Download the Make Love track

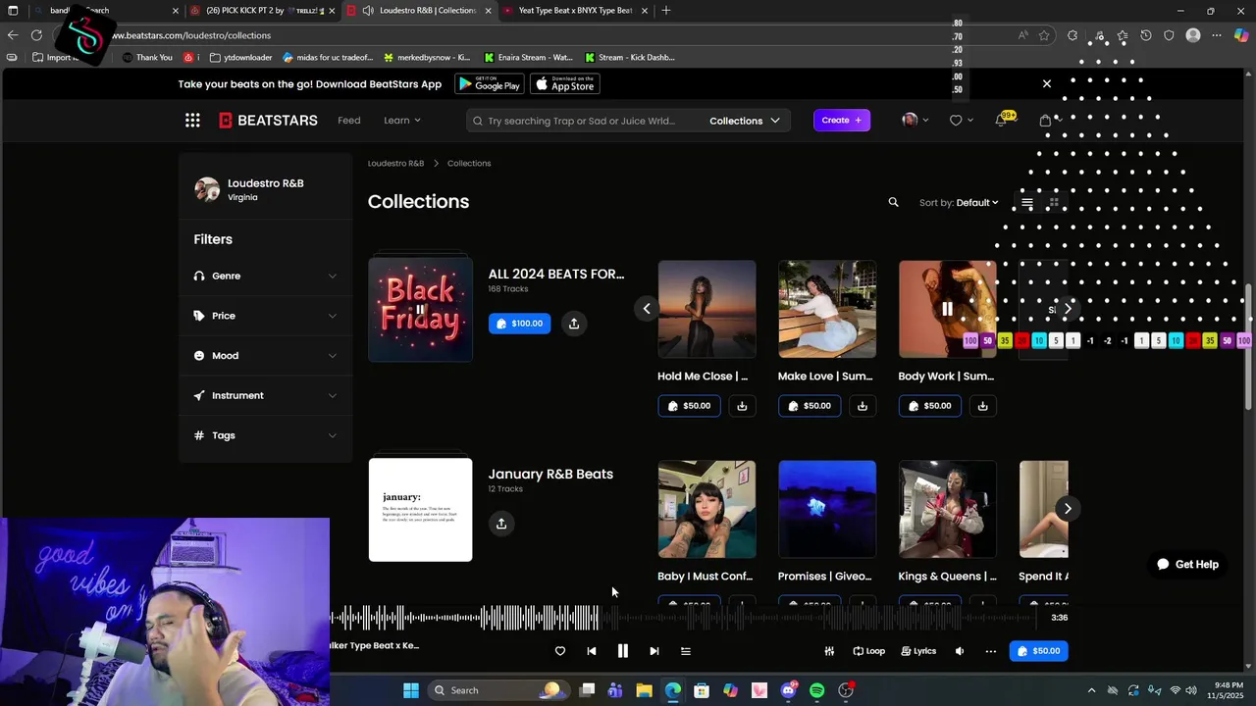pyautogui.click(x=863, y=406)
